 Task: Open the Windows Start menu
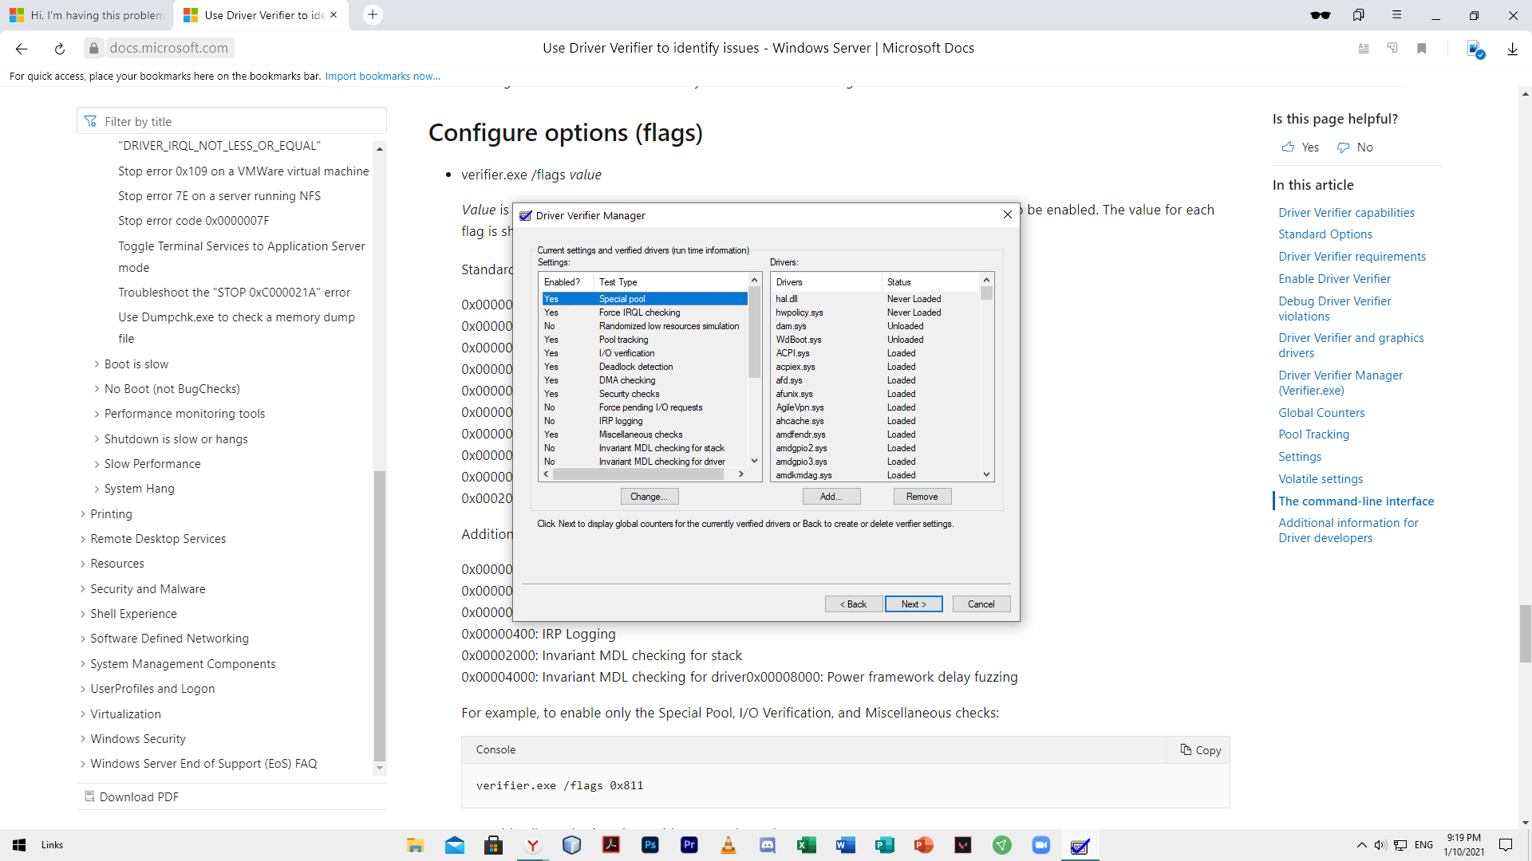click(x=19, y=845)
